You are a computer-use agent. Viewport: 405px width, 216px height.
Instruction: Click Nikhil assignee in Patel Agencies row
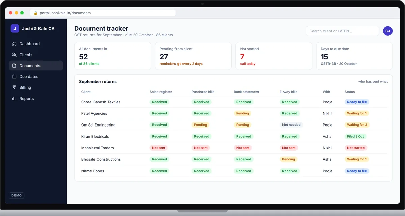coord(327,113)
